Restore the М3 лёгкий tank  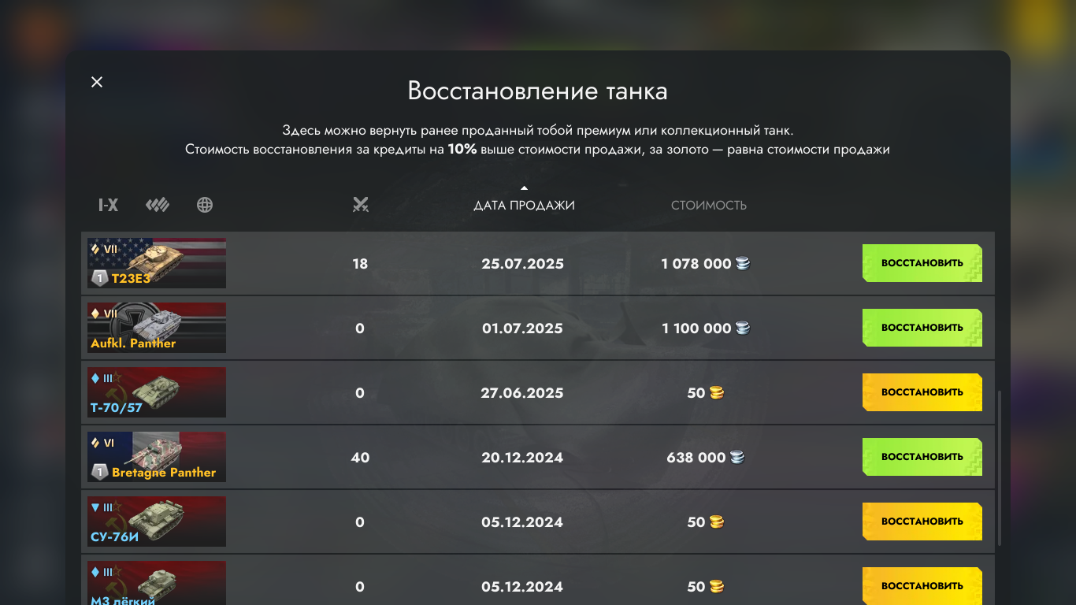(x=922, y=585)
